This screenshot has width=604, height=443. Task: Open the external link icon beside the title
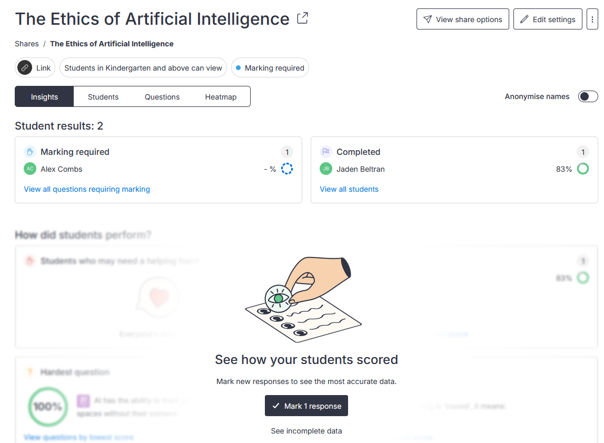[303, 18]
